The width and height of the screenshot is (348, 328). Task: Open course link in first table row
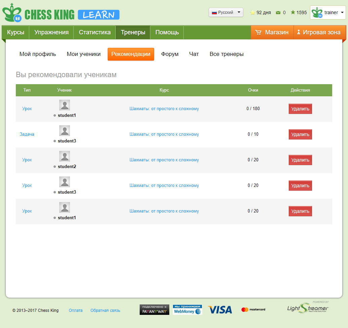[164, 109]
